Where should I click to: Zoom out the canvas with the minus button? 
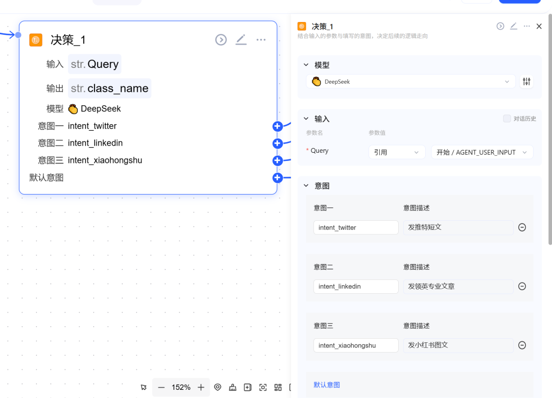[x=162, y=388]
